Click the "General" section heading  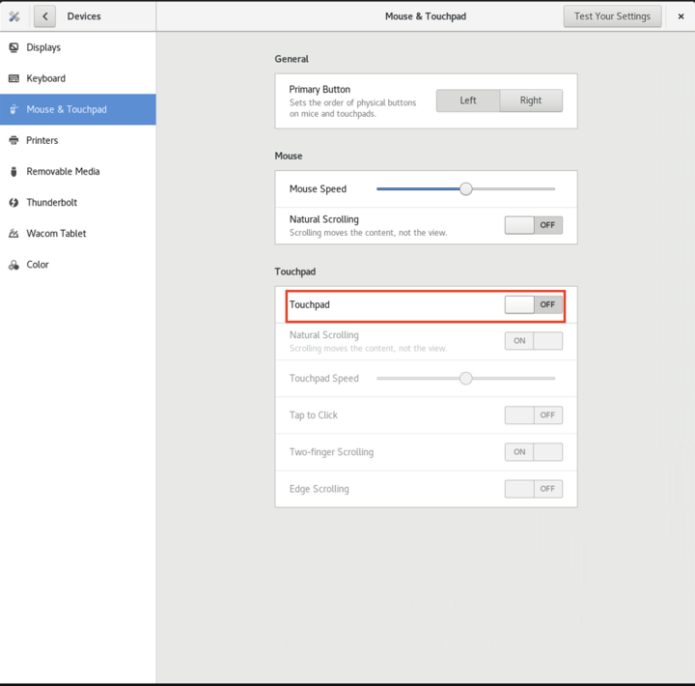pyautogui.click(x=292, y=59)
